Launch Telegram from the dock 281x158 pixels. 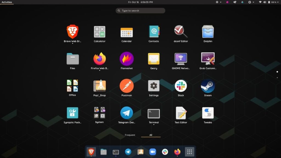click(128, 152)
